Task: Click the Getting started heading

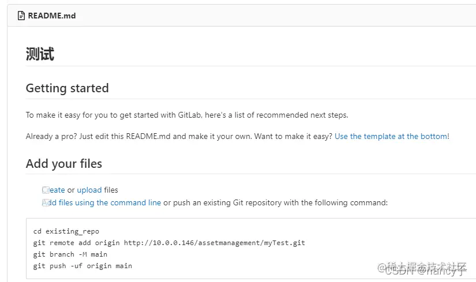Action: 67,88
